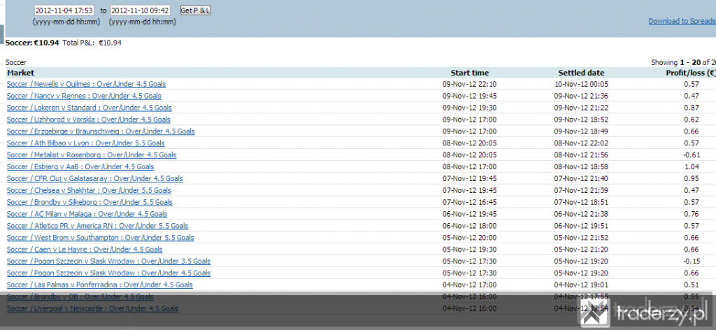The width and height of the screenshot is (716, 330).
Task: Open Newells v Quilmes market link
Action: coord(86,84)
